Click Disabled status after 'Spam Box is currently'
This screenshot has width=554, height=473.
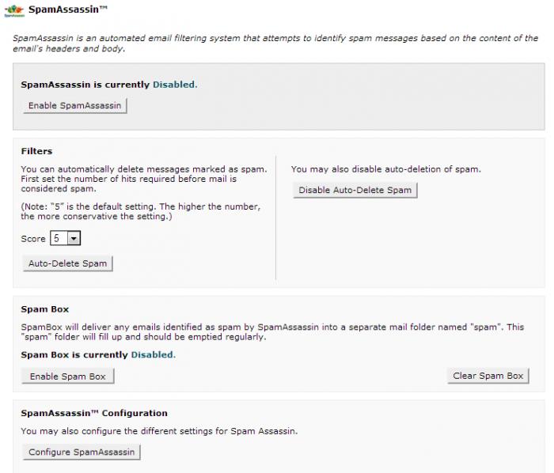coord(152,354)
